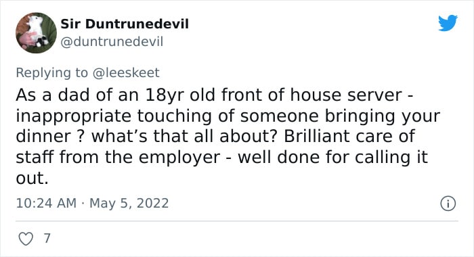Click the like count number 7
This screenshot has height=257, width=474.
tap(47, 238)
